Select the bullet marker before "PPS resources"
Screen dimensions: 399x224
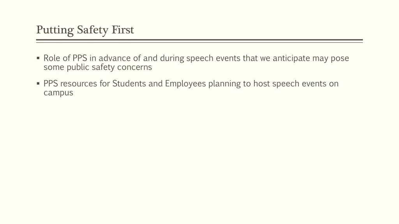(38, 83)
